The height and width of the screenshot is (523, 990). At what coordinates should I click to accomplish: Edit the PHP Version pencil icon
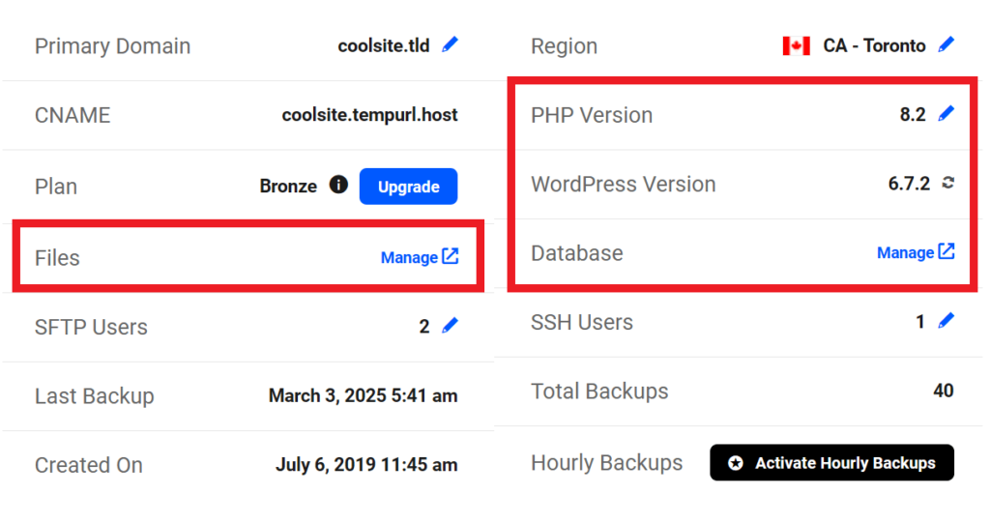pos(946,114)
